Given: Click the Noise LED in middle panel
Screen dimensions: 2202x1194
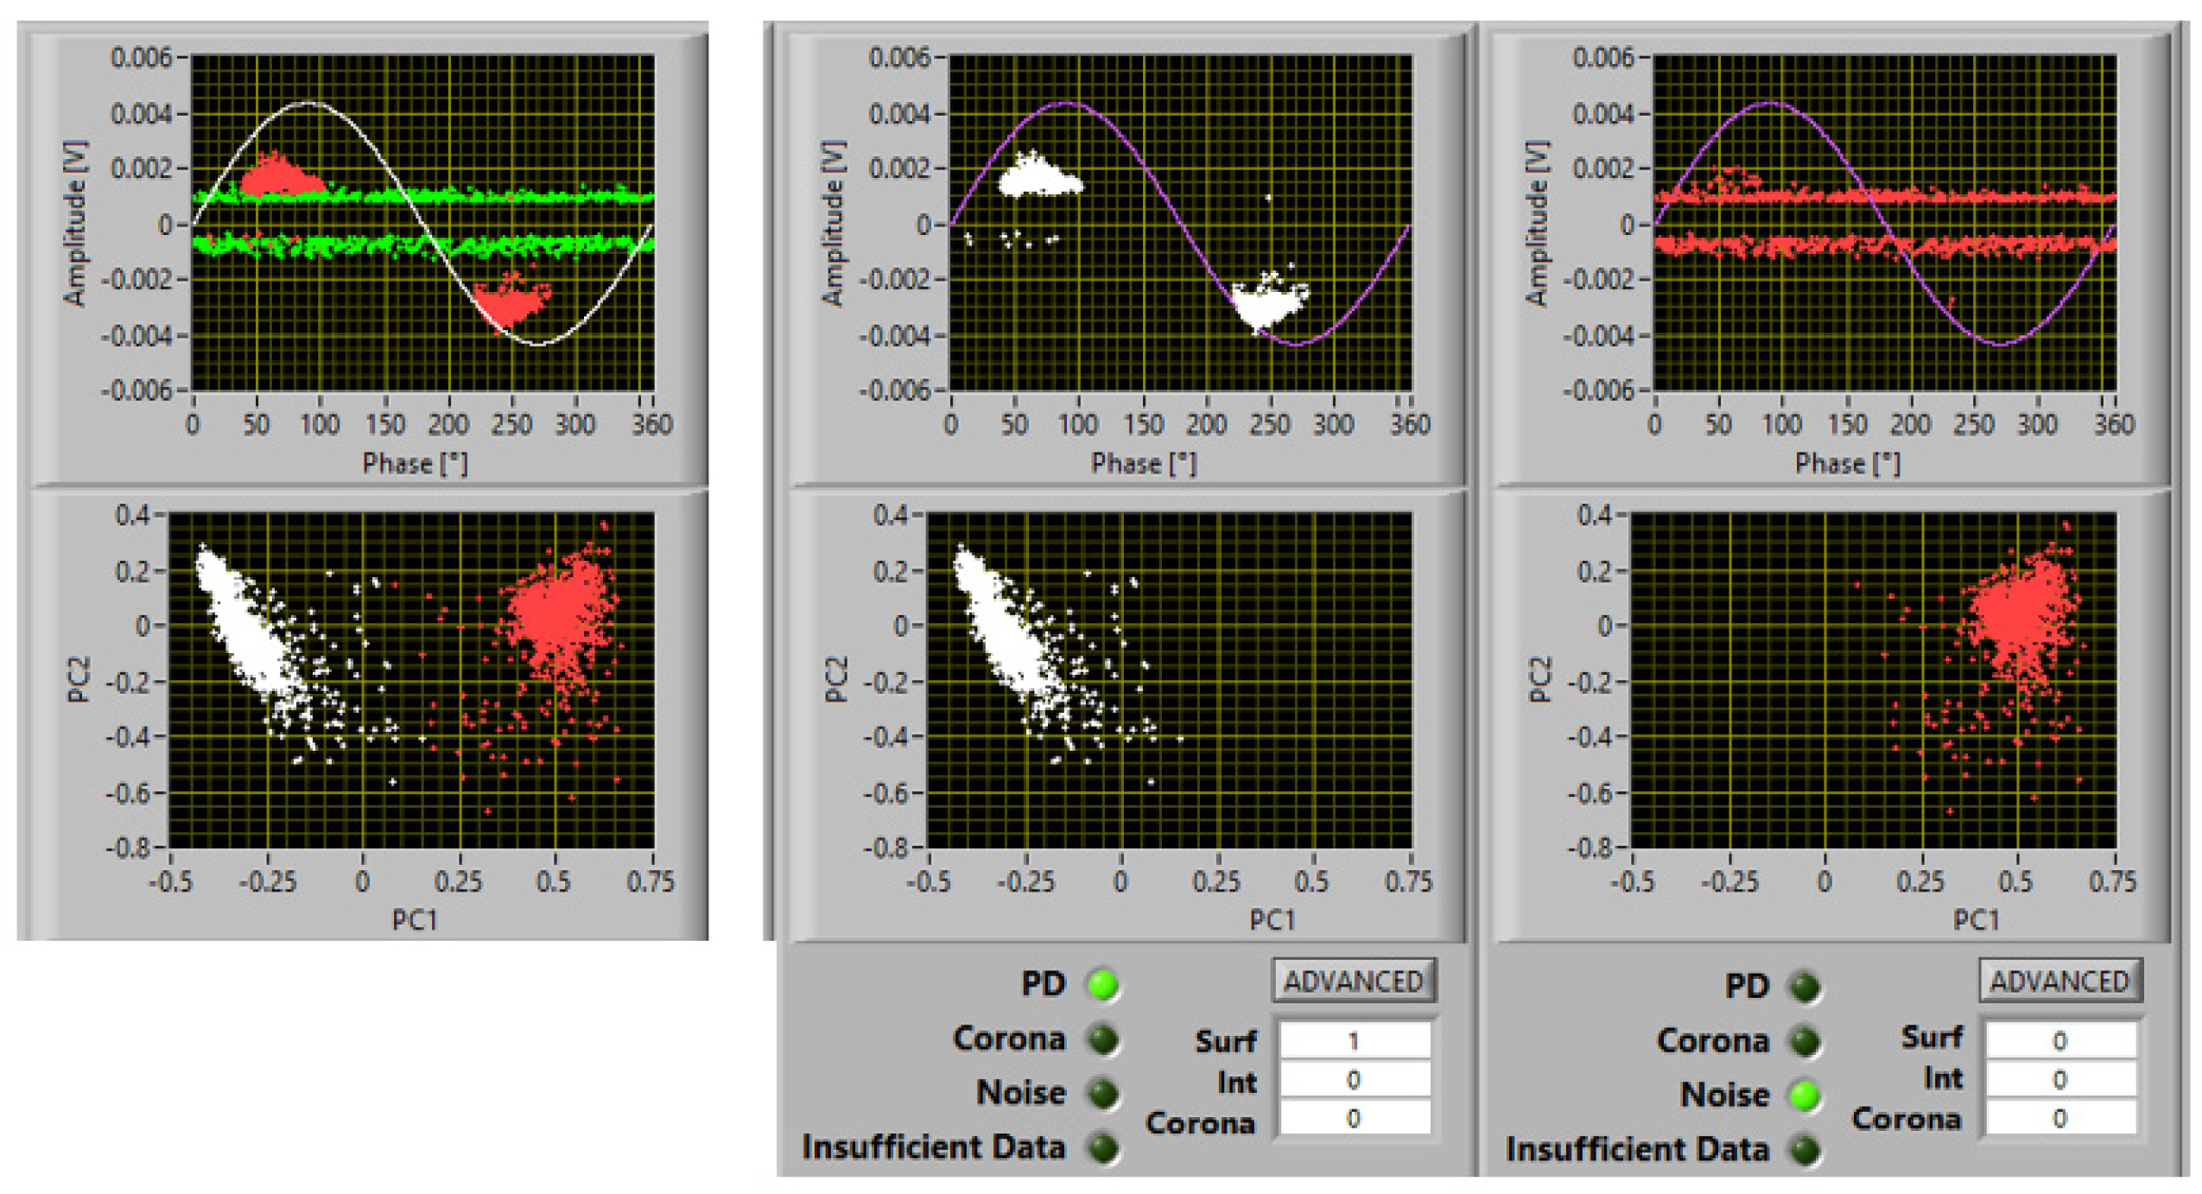Looking at the screenshot, I should [1102, 1093].
